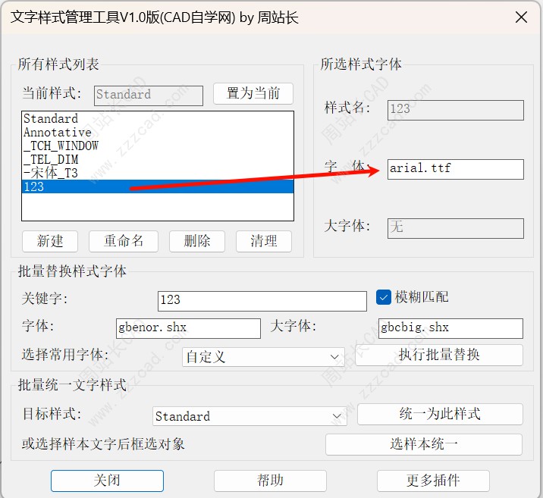The width and height of the screenshot is (543, 498).
Task: Toggle the 模糊匹配 checkbox
Action: 383,297
